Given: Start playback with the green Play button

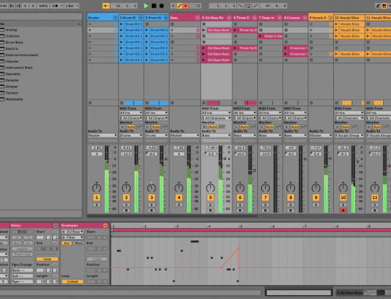Looking at the screenshot, I should (x=146, y=5).
